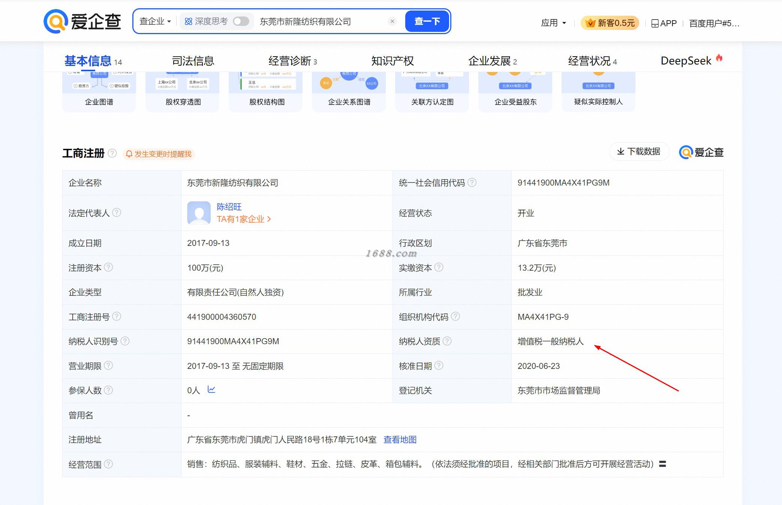Click the 查一下 search button
782x505 pixels.
coord(427,21)
